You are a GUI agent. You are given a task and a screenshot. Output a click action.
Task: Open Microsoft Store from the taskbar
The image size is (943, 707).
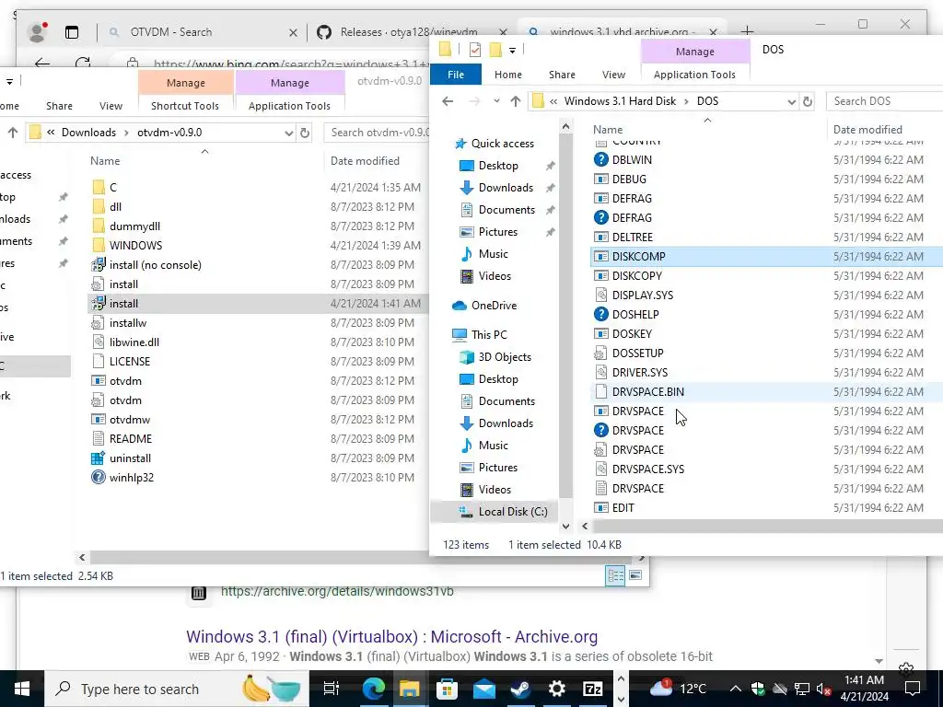(447, 689)
